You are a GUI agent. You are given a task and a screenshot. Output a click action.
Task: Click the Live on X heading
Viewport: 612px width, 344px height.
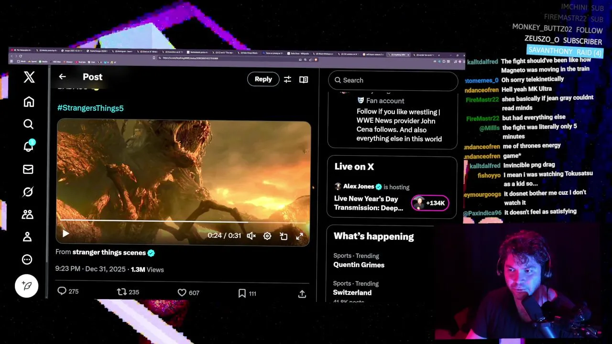coord(354,167)
